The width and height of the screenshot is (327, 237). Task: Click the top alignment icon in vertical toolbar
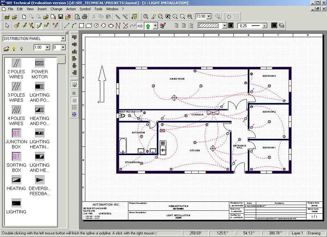[74, 37]
